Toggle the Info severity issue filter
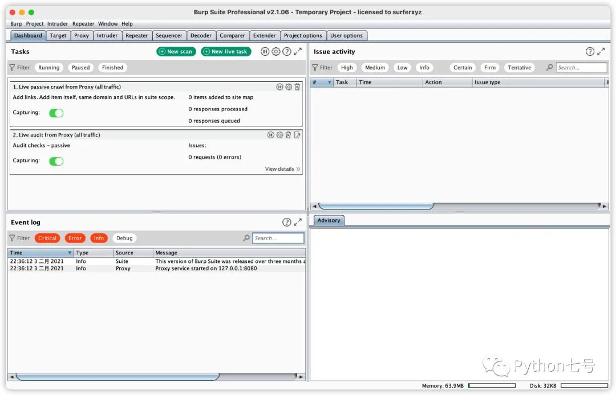The image size is (616, 395). click(424, 67)
